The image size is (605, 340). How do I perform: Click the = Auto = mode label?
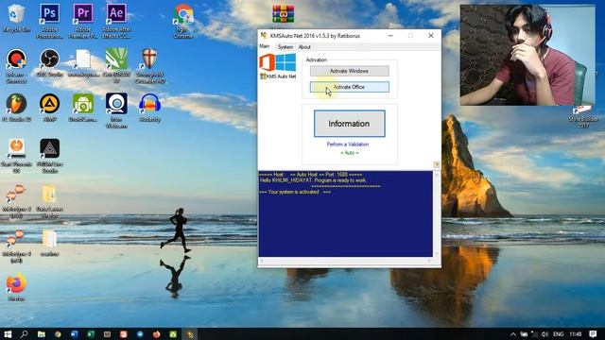pos(349,153)
